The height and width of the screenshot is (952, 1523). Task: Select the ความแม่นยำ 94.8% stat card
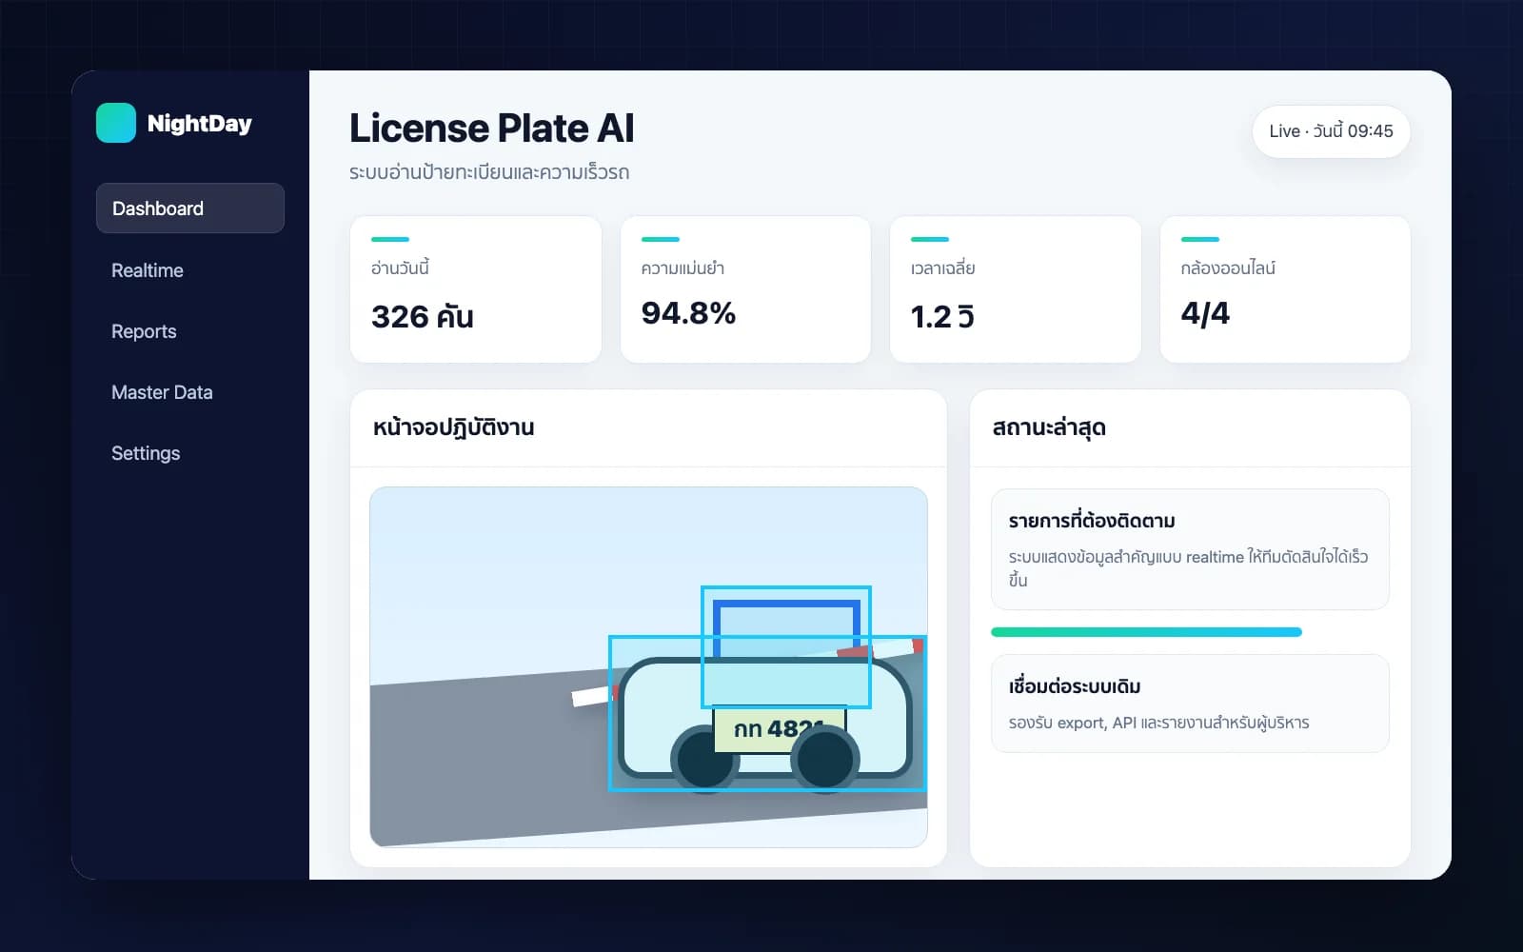(x=745, y=289)
